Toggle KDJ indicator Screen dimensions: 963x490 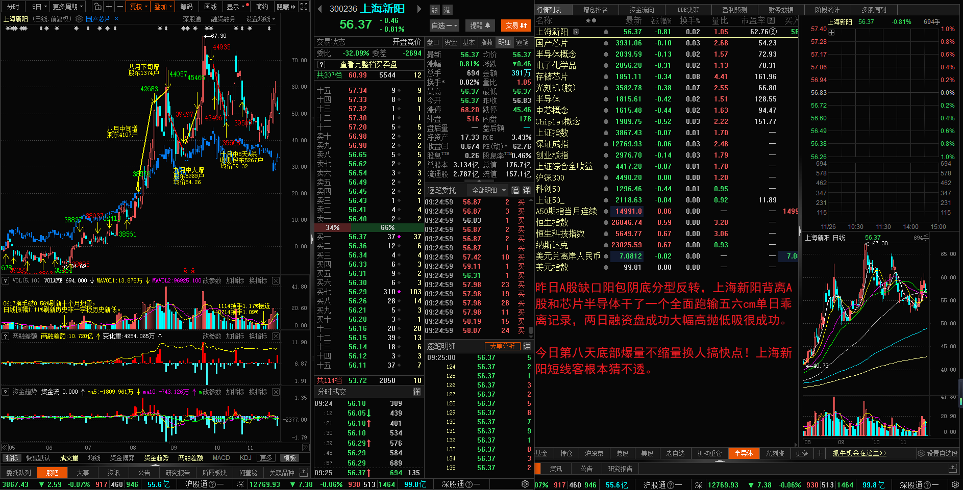pos(245,458)
